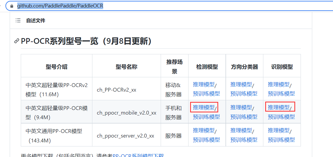Viewport: 333px width, 157px height.
Task: Click 推理模型 under 识别模型 for ch_ppocr_server_v2.0
Action: (278, 130)
